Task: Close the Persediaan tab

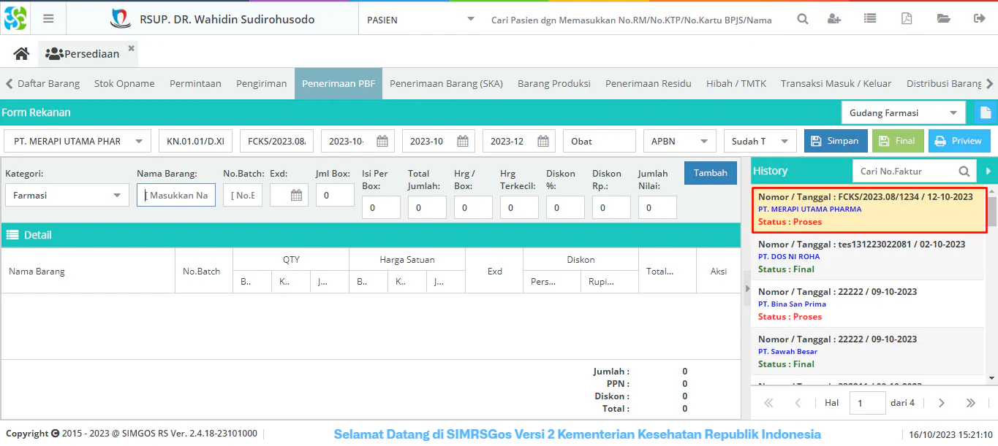Action: pyautogui.click(x=132, y=48)
